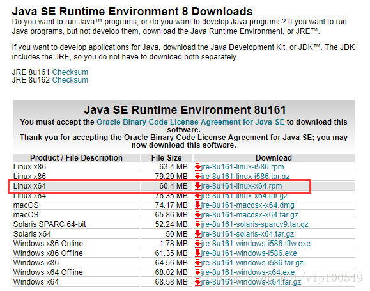Select the 68.58 MB file size cell

click(167, 282)
